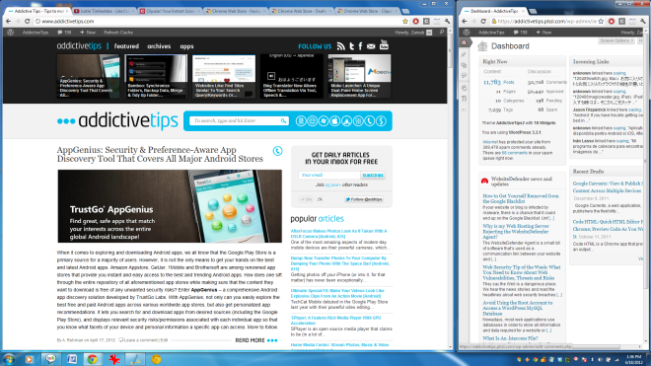Click the taskbar clock

(x=632, y=359)
